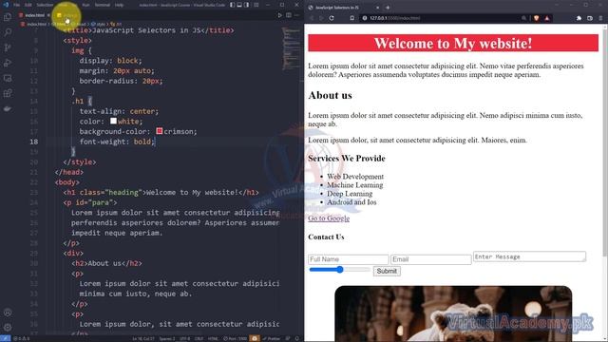Toggle the bottom panel layout icon
This screenshot has width=608, height=342.
click(x=239, y=5)
